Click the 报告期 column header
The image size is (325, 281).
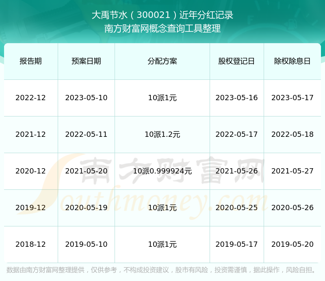click(31, 61)
